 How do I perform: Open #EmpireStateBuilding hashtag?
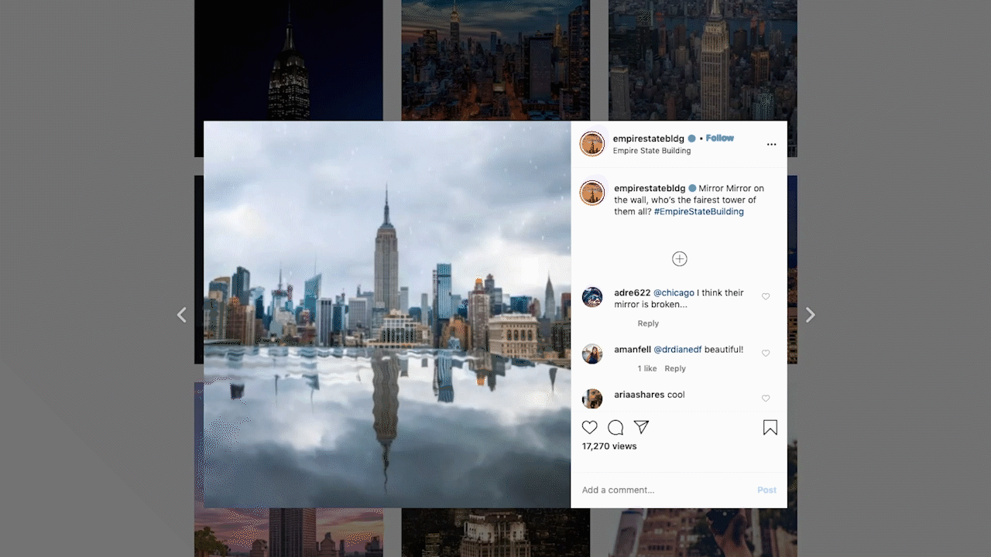click(699, 212)
